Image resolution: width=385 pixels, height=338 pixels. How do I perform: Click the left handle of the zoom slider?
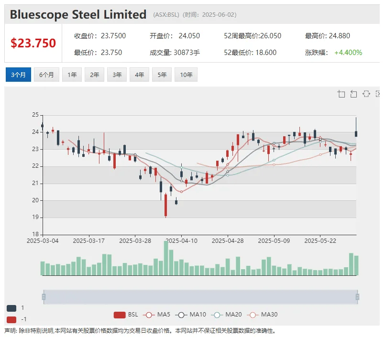click(44, 297)
